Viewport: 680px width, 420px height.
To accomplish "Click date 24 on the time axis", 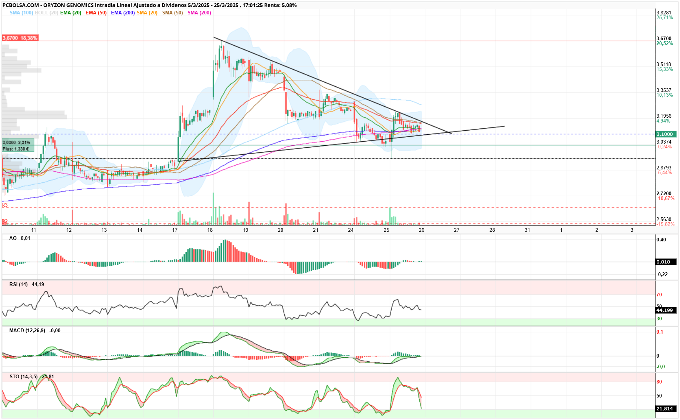I will pyautogui.click(x=351, y=230).
